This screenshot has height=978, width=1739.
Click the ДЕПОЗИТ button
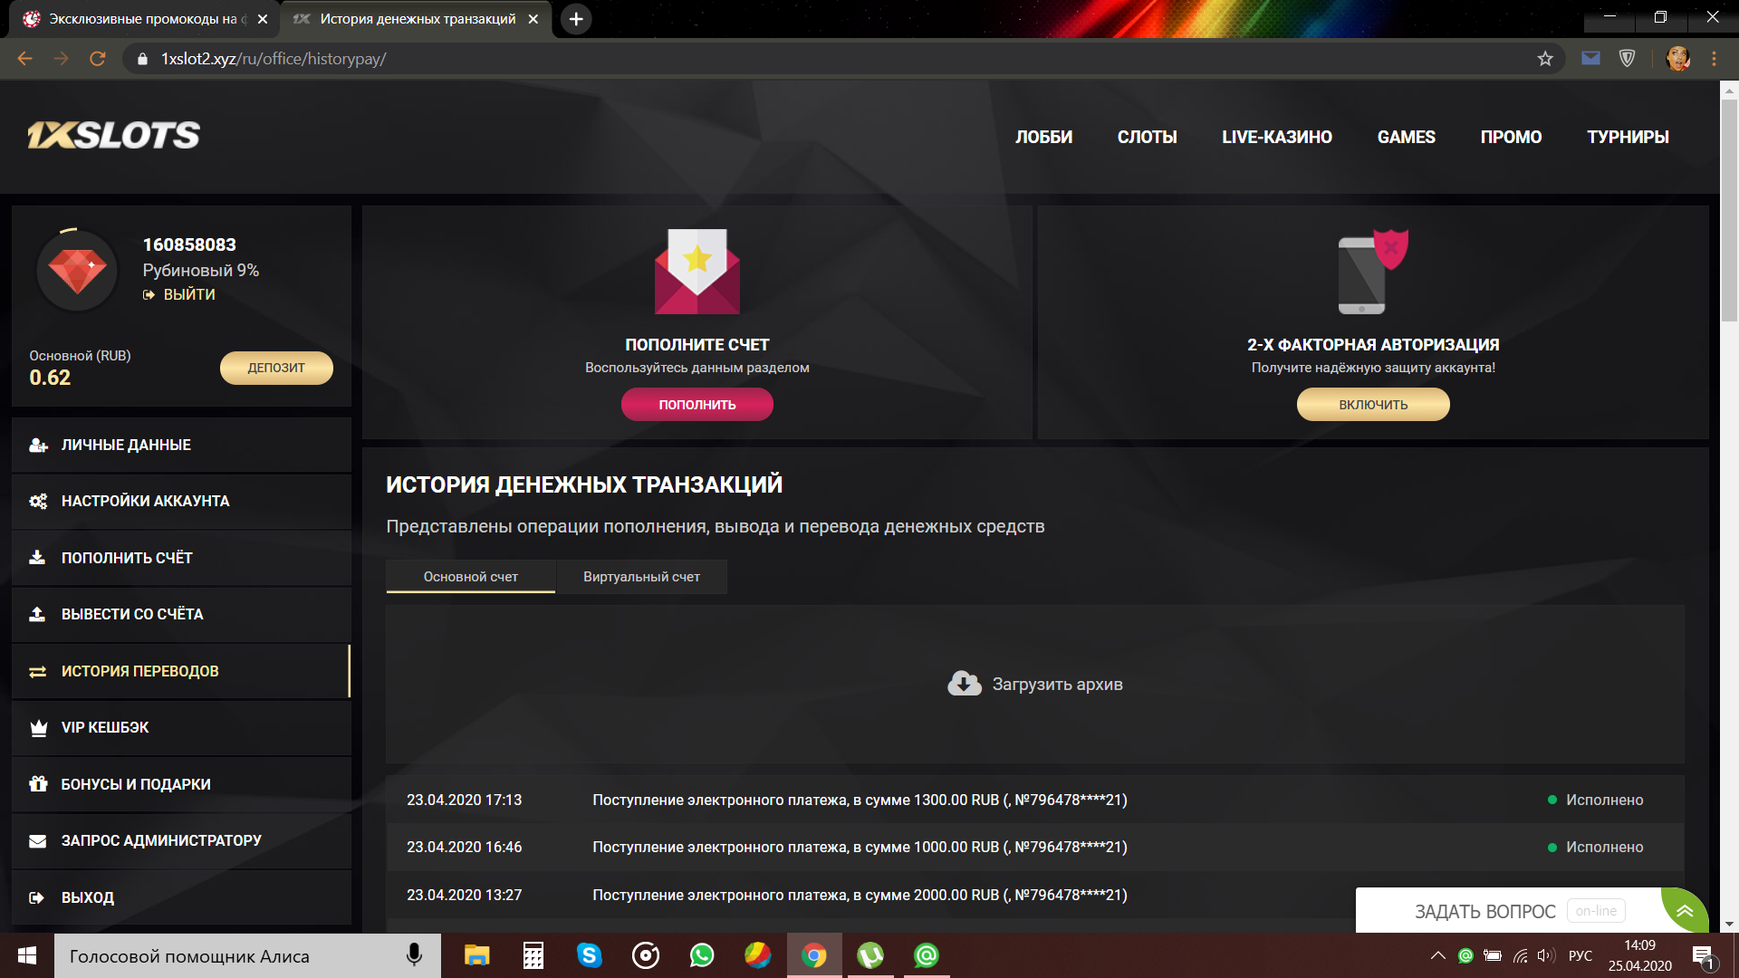(275, 368)
